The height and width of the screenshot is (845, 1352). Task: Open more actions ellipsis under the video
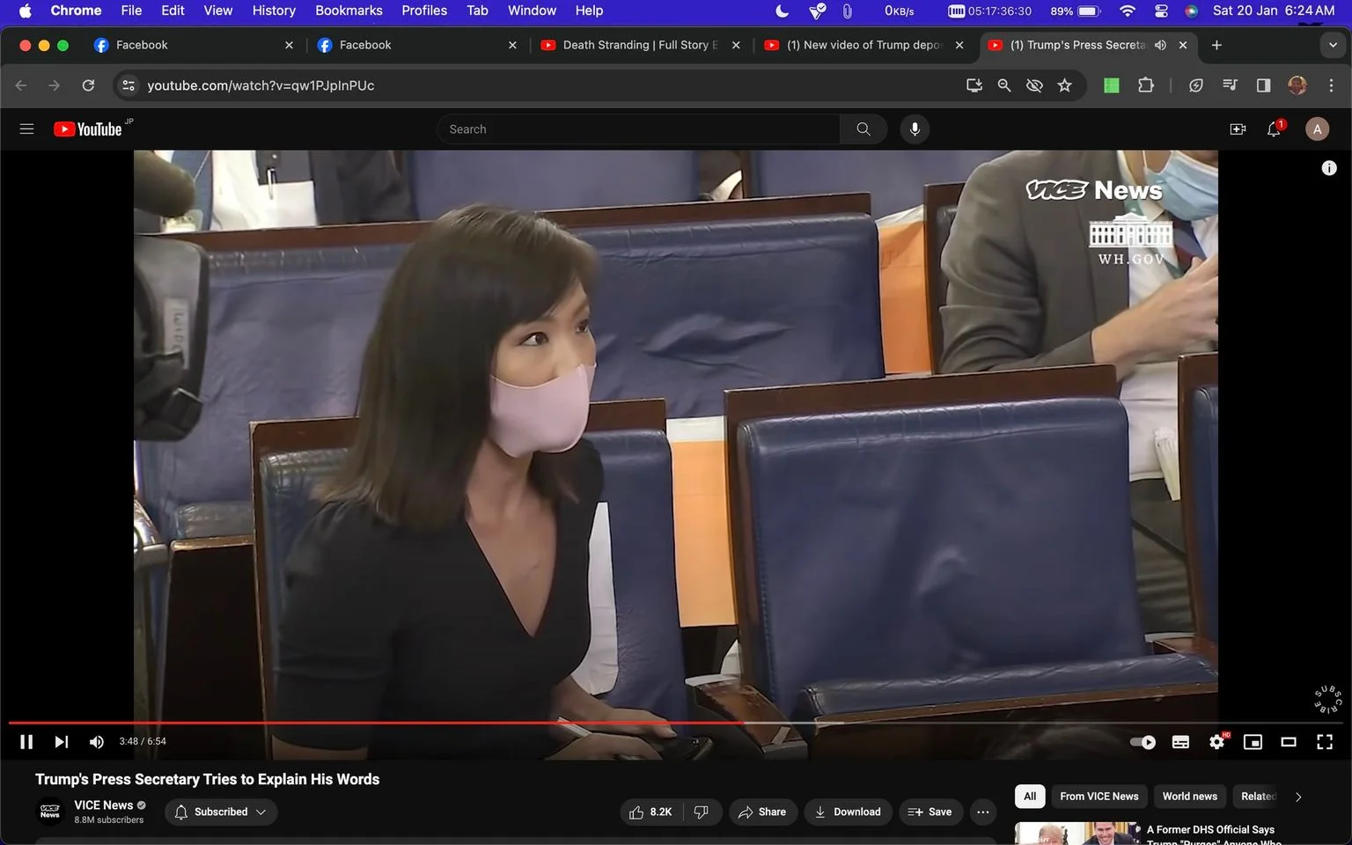(983, 812)
